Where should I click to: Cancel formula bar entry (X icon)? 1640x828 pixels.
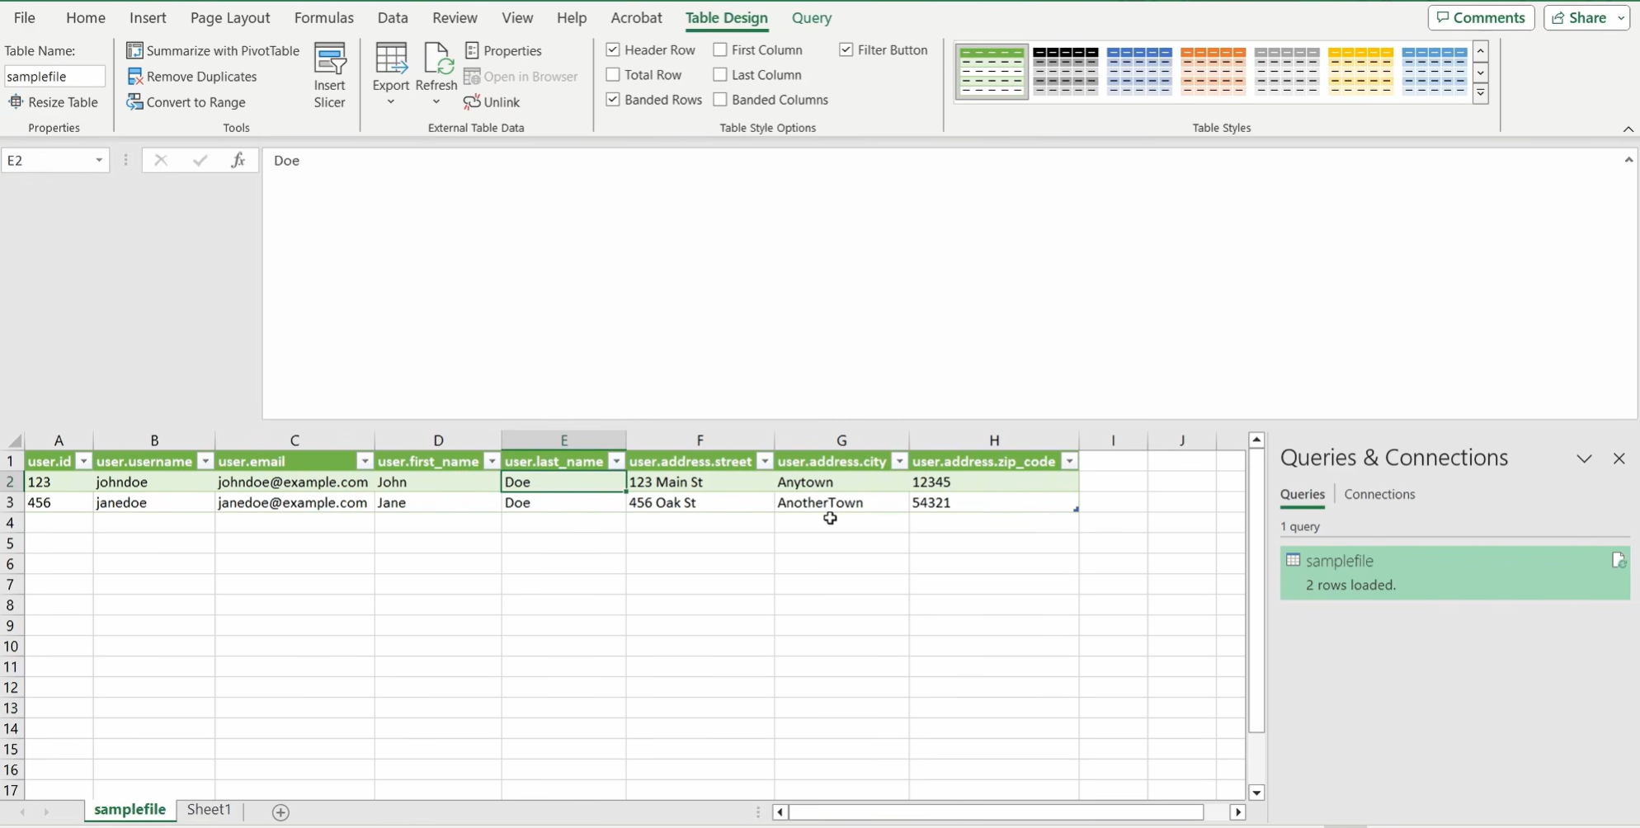(x=161, y=160)
